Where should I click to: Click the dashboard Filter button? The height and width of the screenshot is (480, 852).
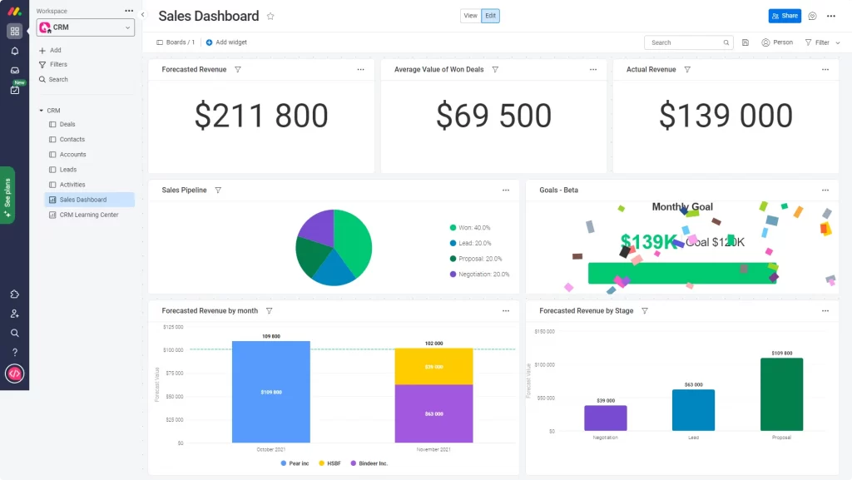click(817, 42)
